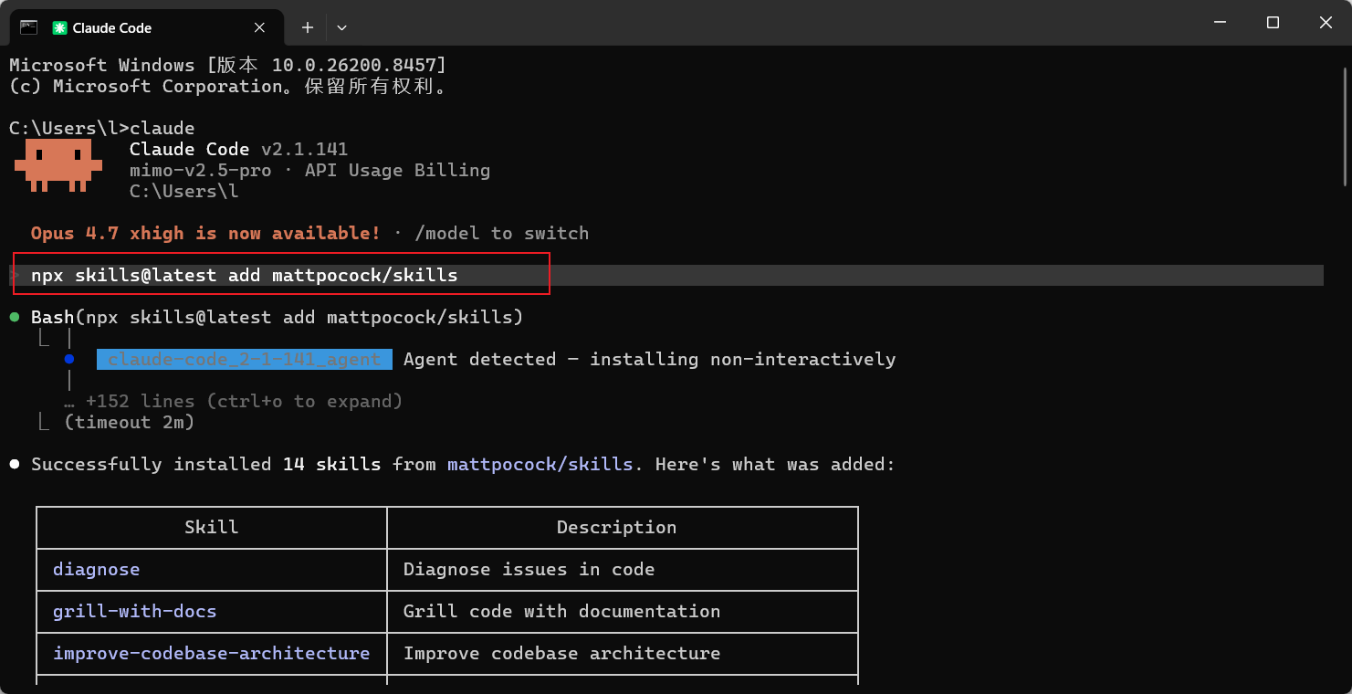The height and width of the screenshot is (694, 1352).
Task: Click the white success message bullet
Action: point(15,464)
